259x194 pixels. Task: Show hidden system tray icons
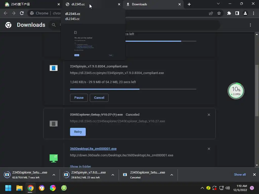tap(202, 188)
